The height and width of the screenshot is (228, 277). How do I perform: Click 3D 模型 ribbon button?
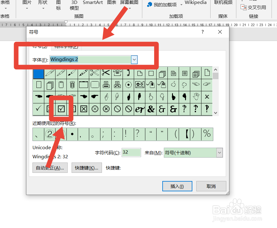point(74,5)
